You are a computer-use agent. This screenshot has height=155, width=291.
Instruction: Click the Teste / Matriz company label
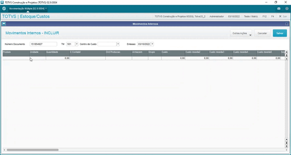[251, 16]
